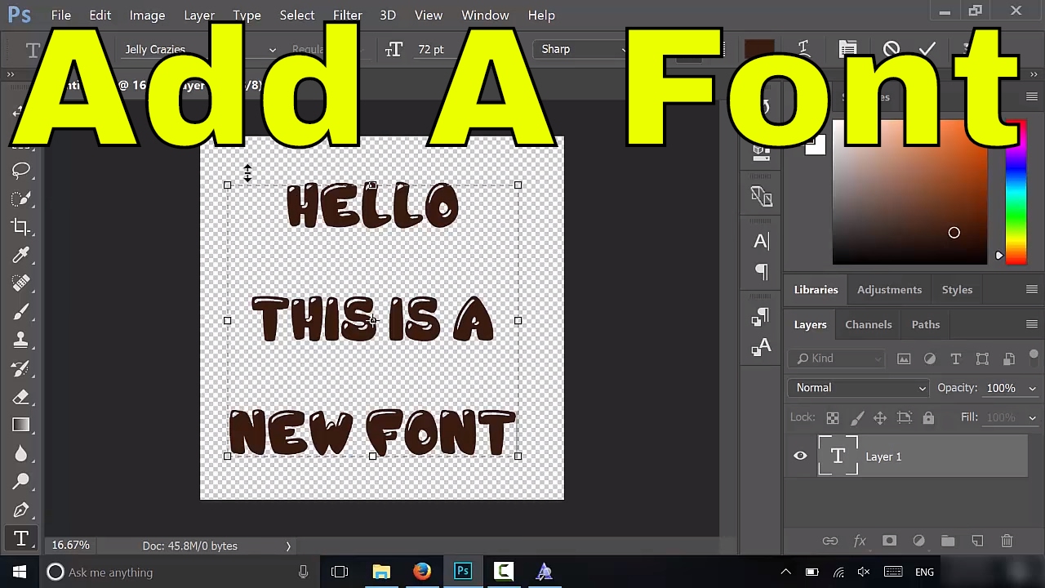Screen dimensions: 1045x588
Task: Open the Normal blend mode dropdown
Action: tap(860, 388)
